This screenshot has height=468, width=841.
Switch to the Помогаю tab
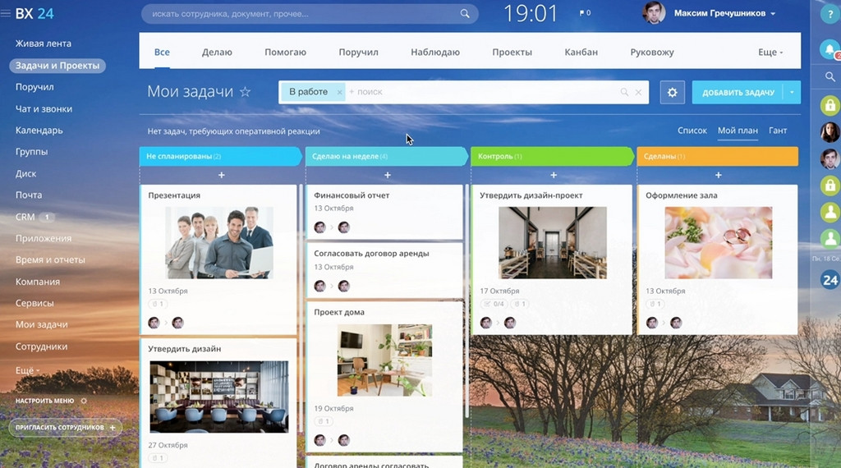coord(285,52)
